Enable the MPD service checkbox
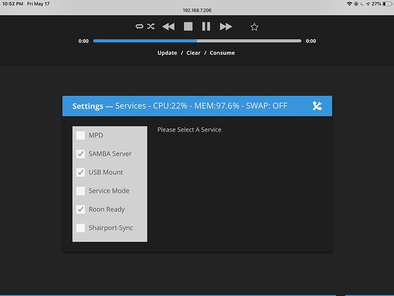The width and height of the screenshot is (394, 296). (80, 136)
